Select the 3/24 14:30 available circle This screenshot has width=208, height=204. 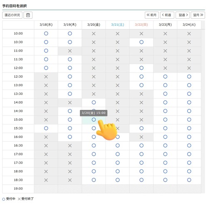[189, 111]
